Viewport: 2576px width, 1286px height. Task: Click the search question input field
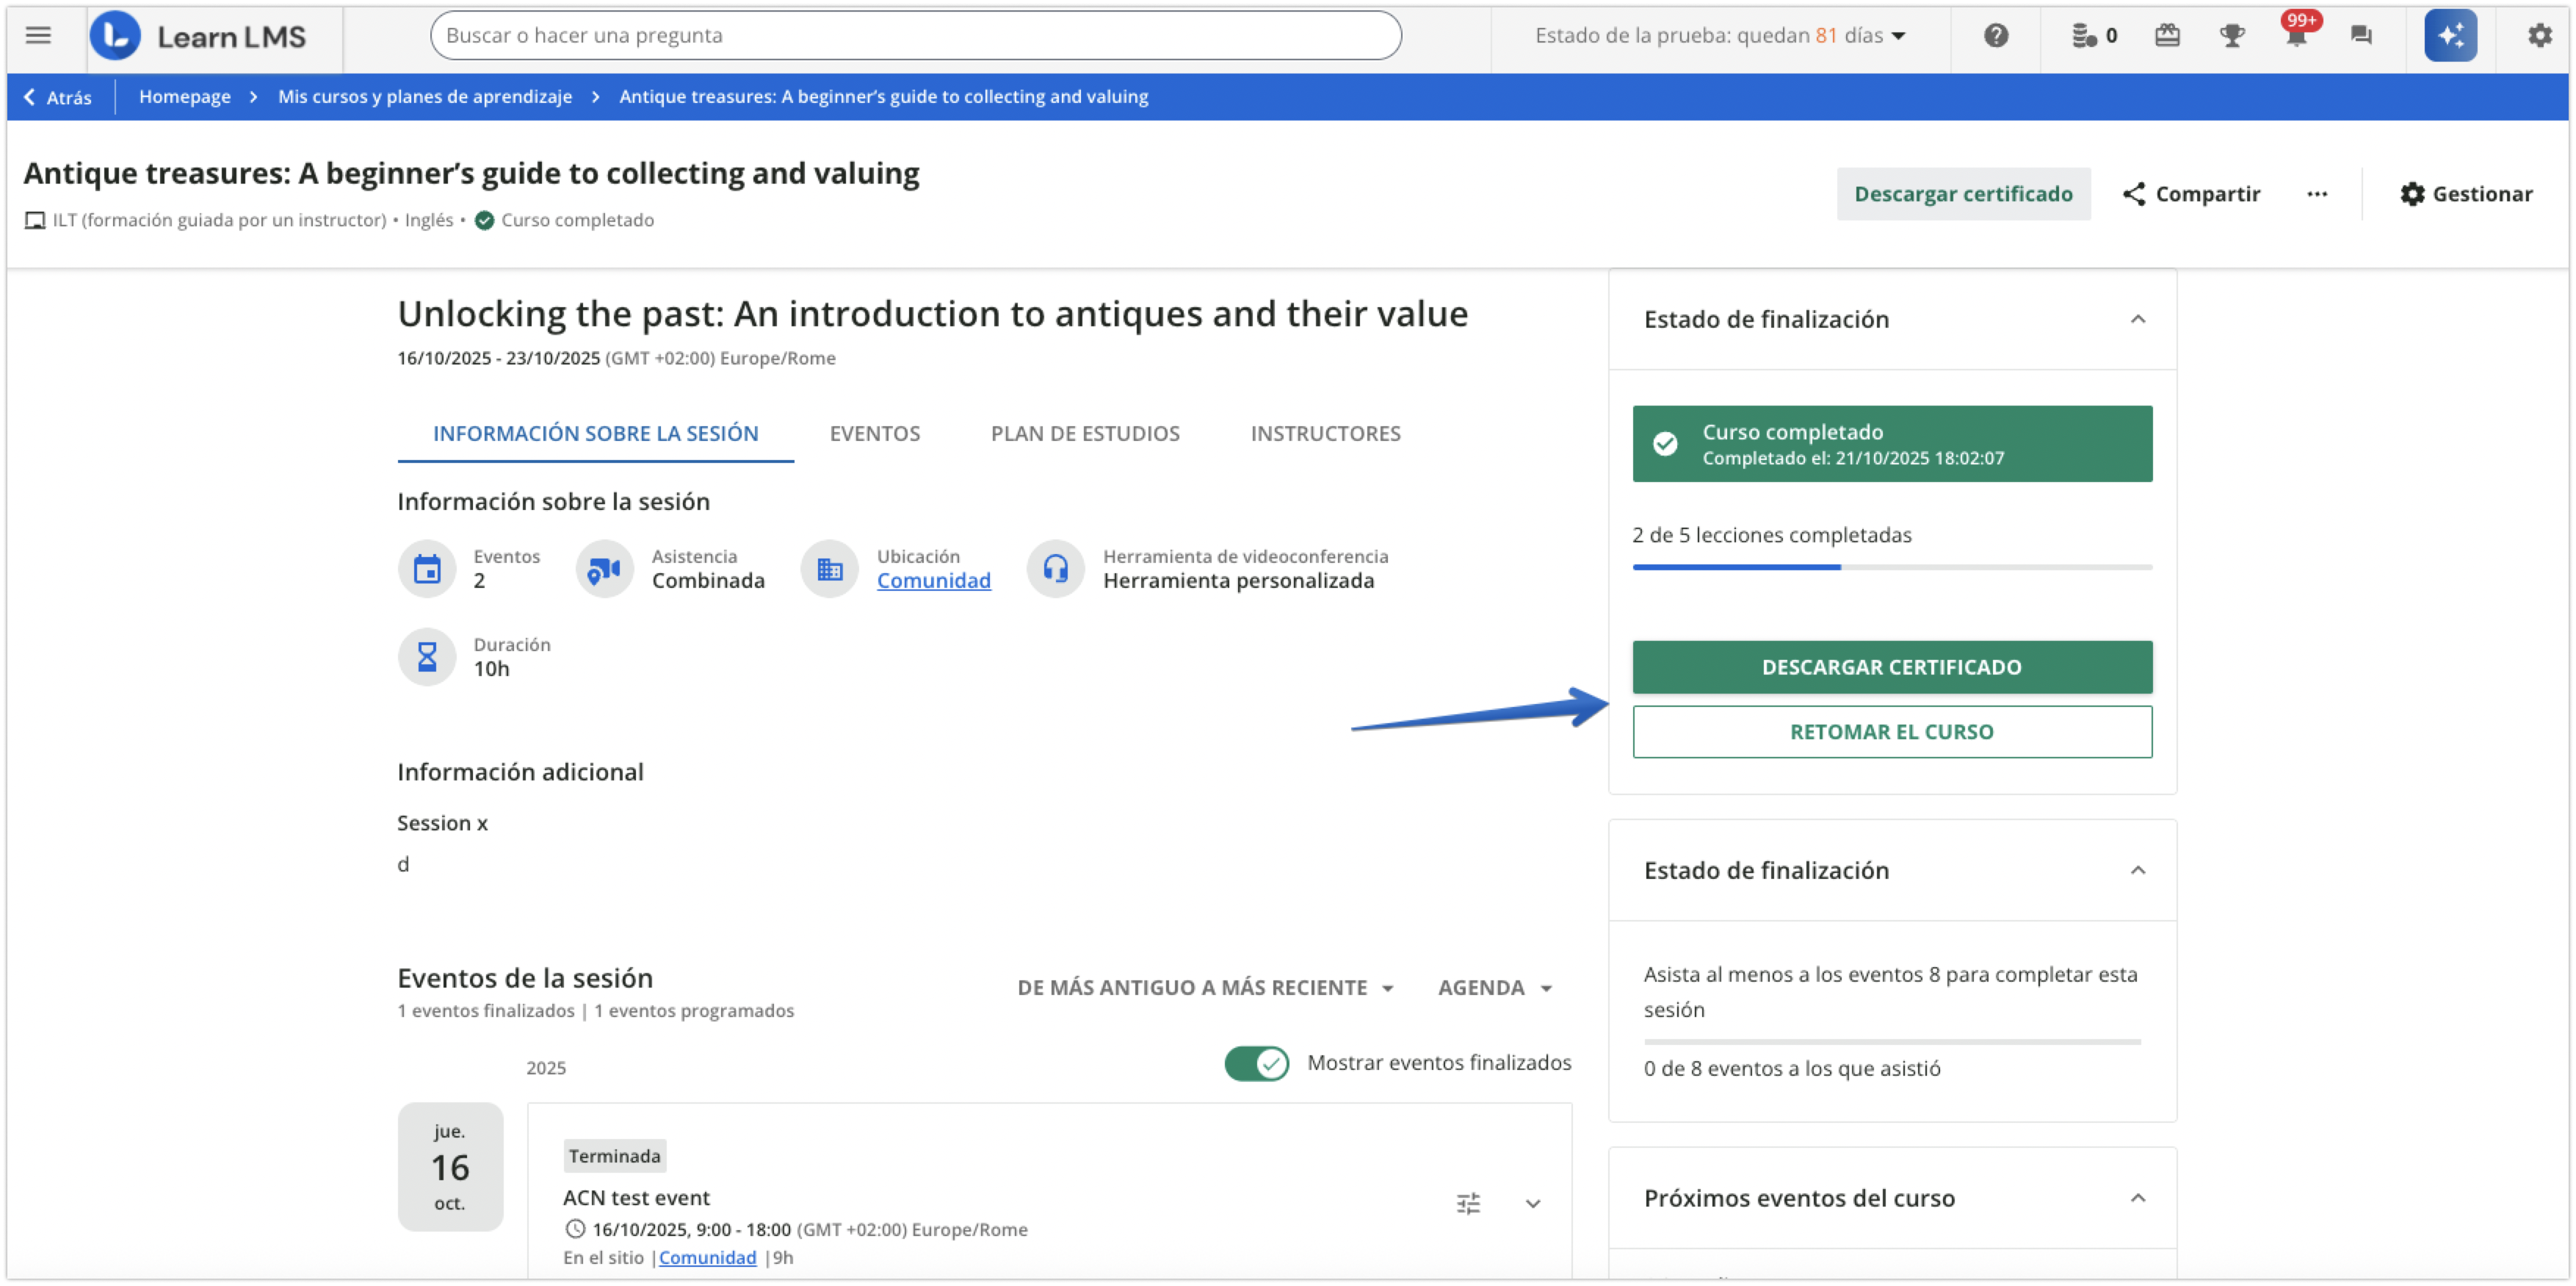(x=916, y=35)
